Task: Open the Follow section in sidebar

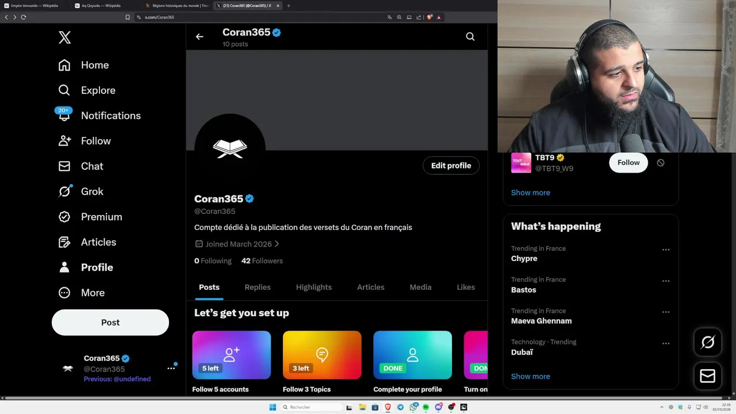Action: coord(85,141)
